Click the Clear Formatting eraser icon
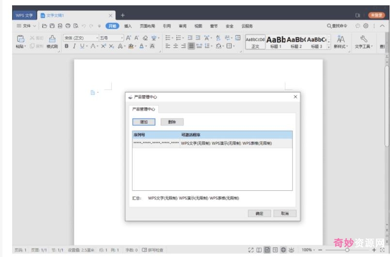Image resolution: width=390 pixels, height=257 pixels. (x=145, y=38)
